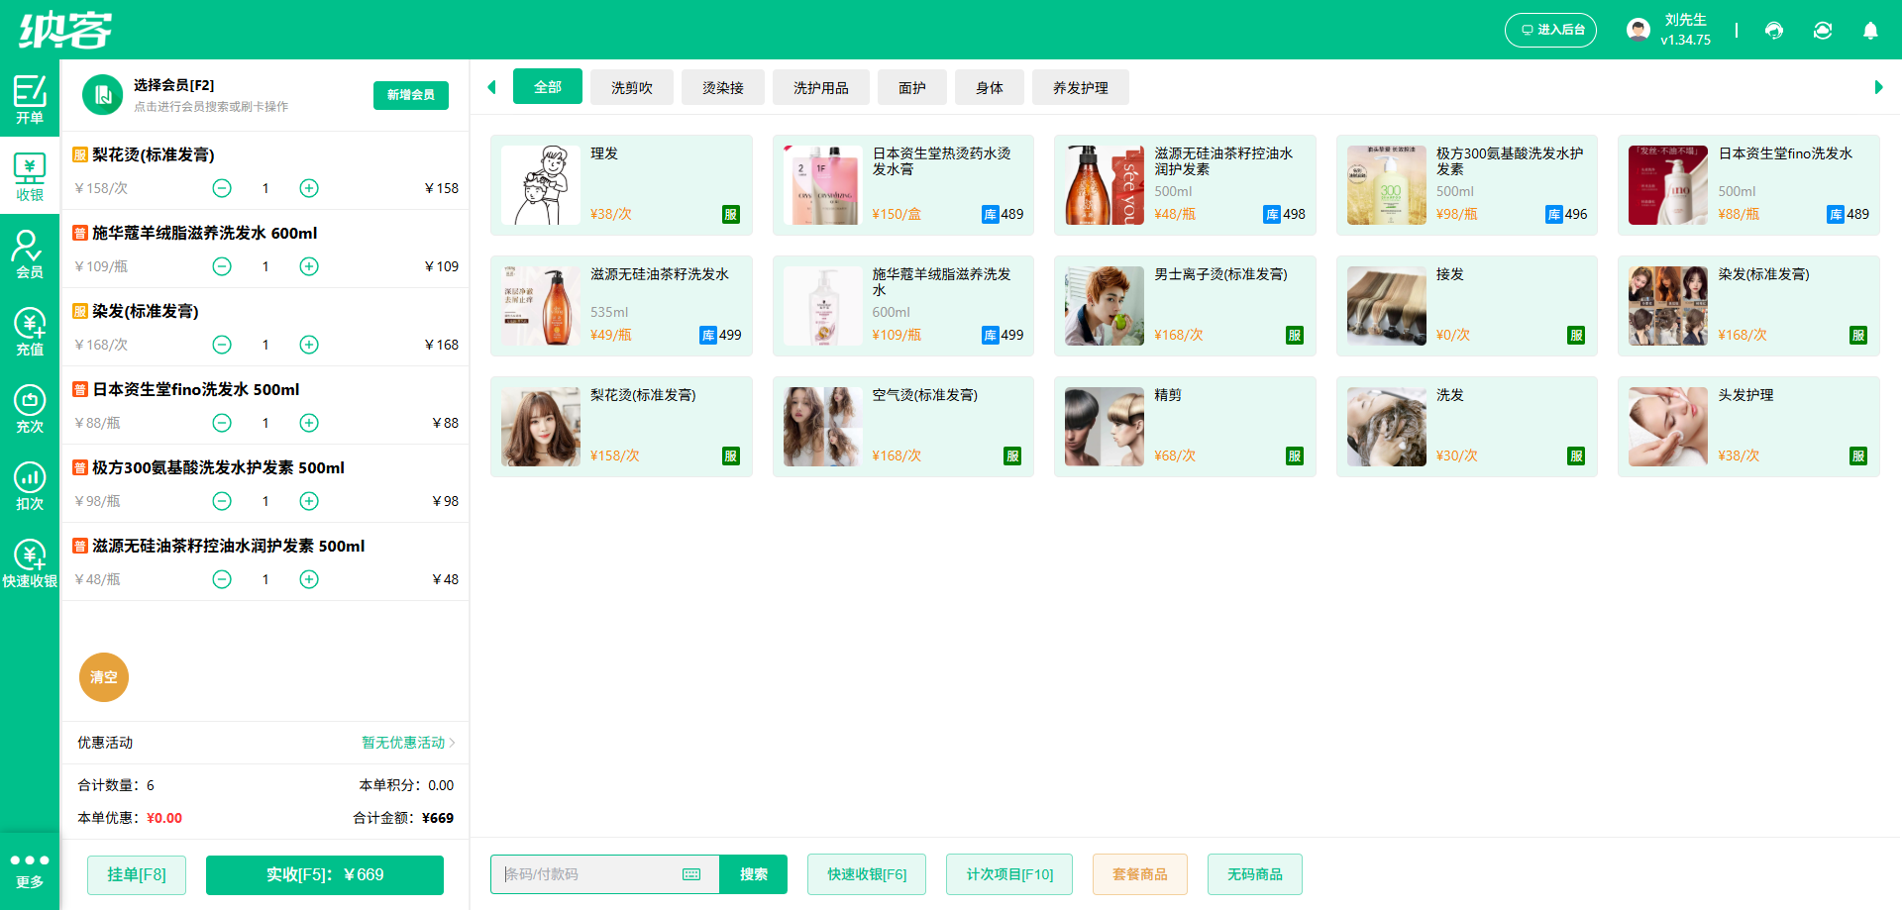The image size is (1902, 910).
Task: Click the 清空 cart button
Action: (x=104, y=677)
